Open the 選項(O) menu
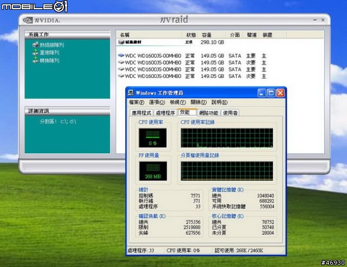This screenshot has width=347, height=267. click(x=157, y=102)
